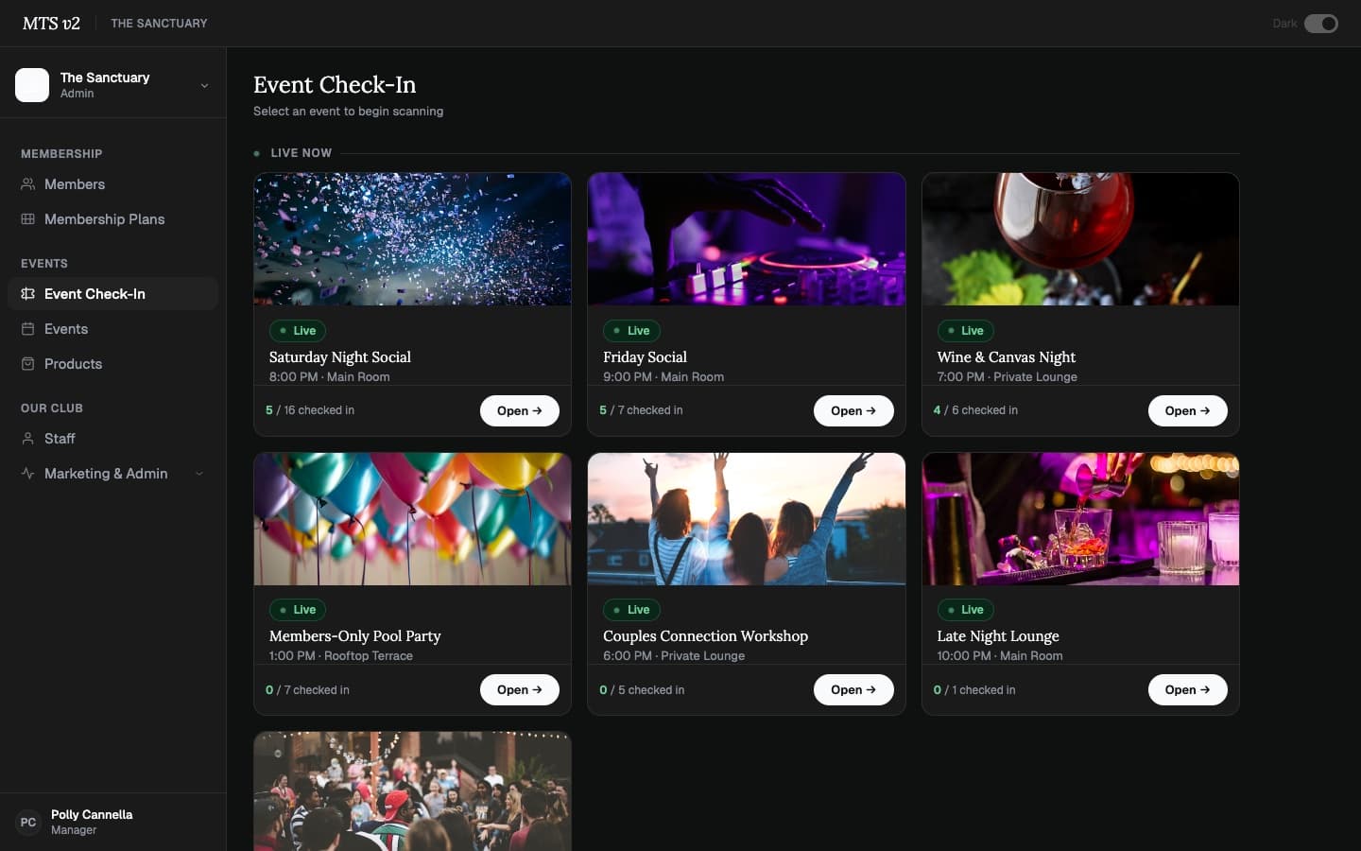The image size is (1361, 851).
Task: Click the Live badge on Late Night Lounge
Action: [966, 610]
